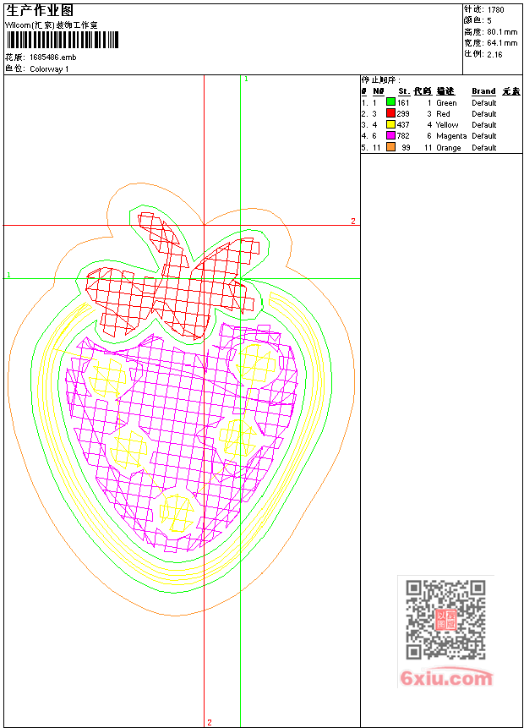Click the yellow color swatch in the list
Screen dimensions: 524x728
[x=390, y=124]
